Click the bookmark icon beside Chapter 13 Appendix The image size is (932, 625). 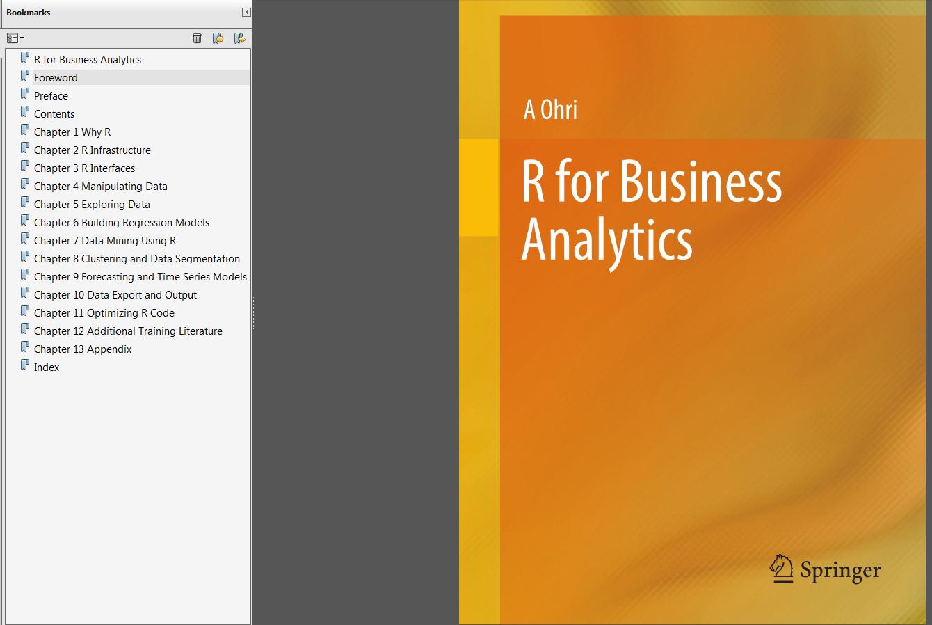click(x=25, y=347)
